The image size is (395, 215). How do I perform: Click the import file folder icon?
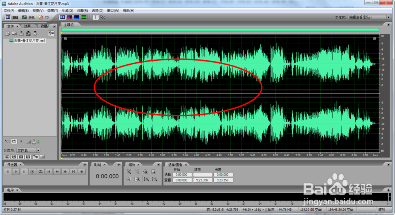pos(8,33)
